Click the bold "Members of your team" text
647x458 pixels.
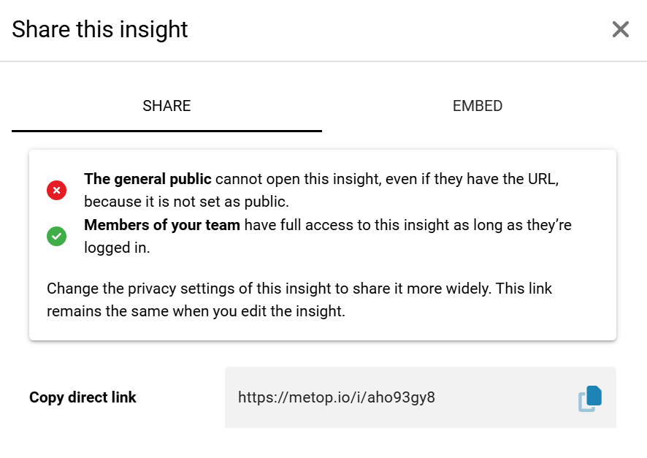(x=162, y=225)
